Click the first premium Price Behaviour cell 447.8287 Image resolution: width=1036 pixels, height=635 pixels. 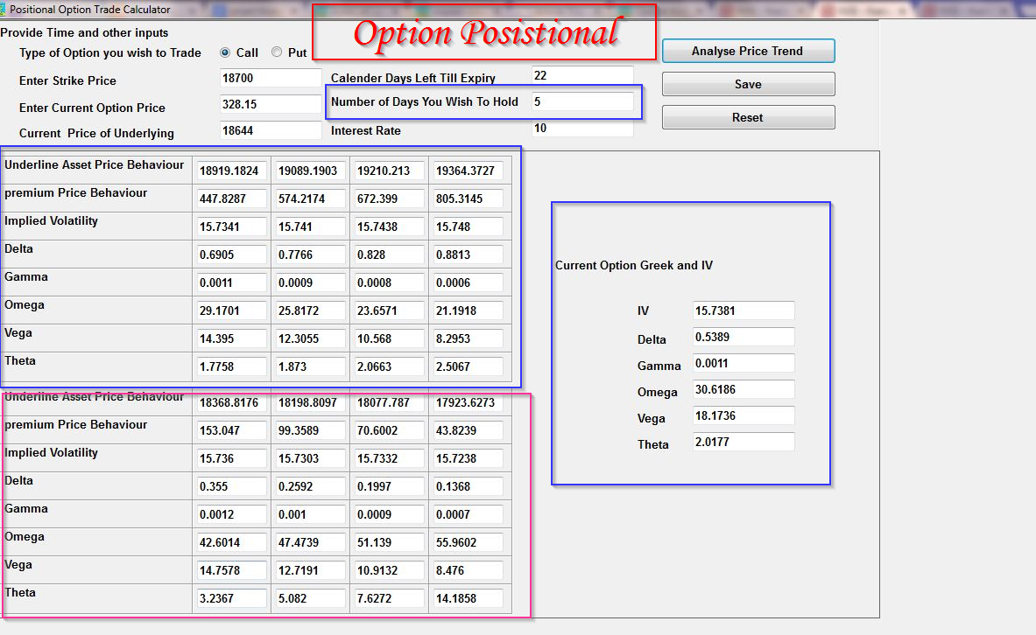(x=231, y=199)
